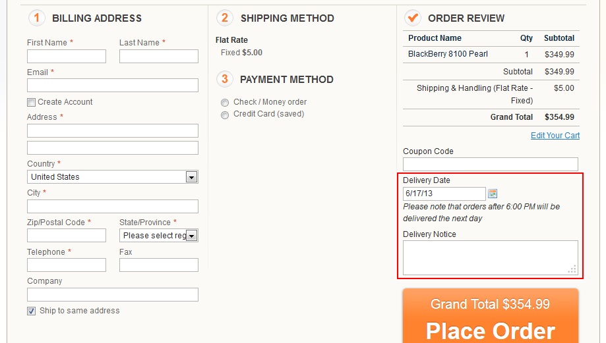
Task: Click the Billing Address step 1 badge
Action: point(37,18)
